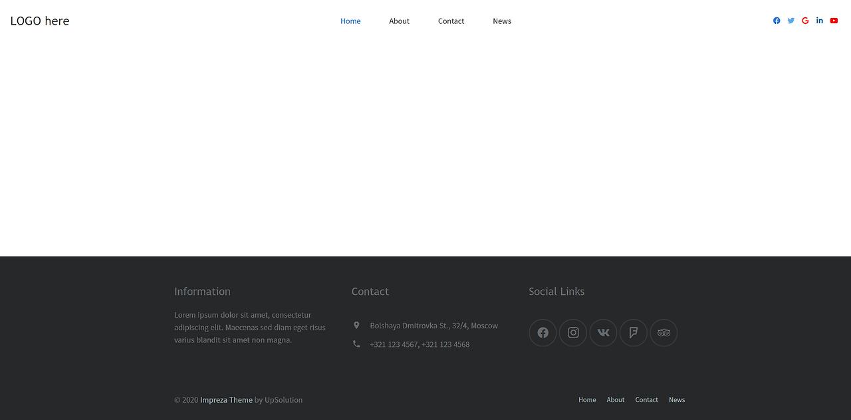Viewport: 851px width, 420px height.
Task: Click the LOGO here text to go home
Action: (40, 21)
